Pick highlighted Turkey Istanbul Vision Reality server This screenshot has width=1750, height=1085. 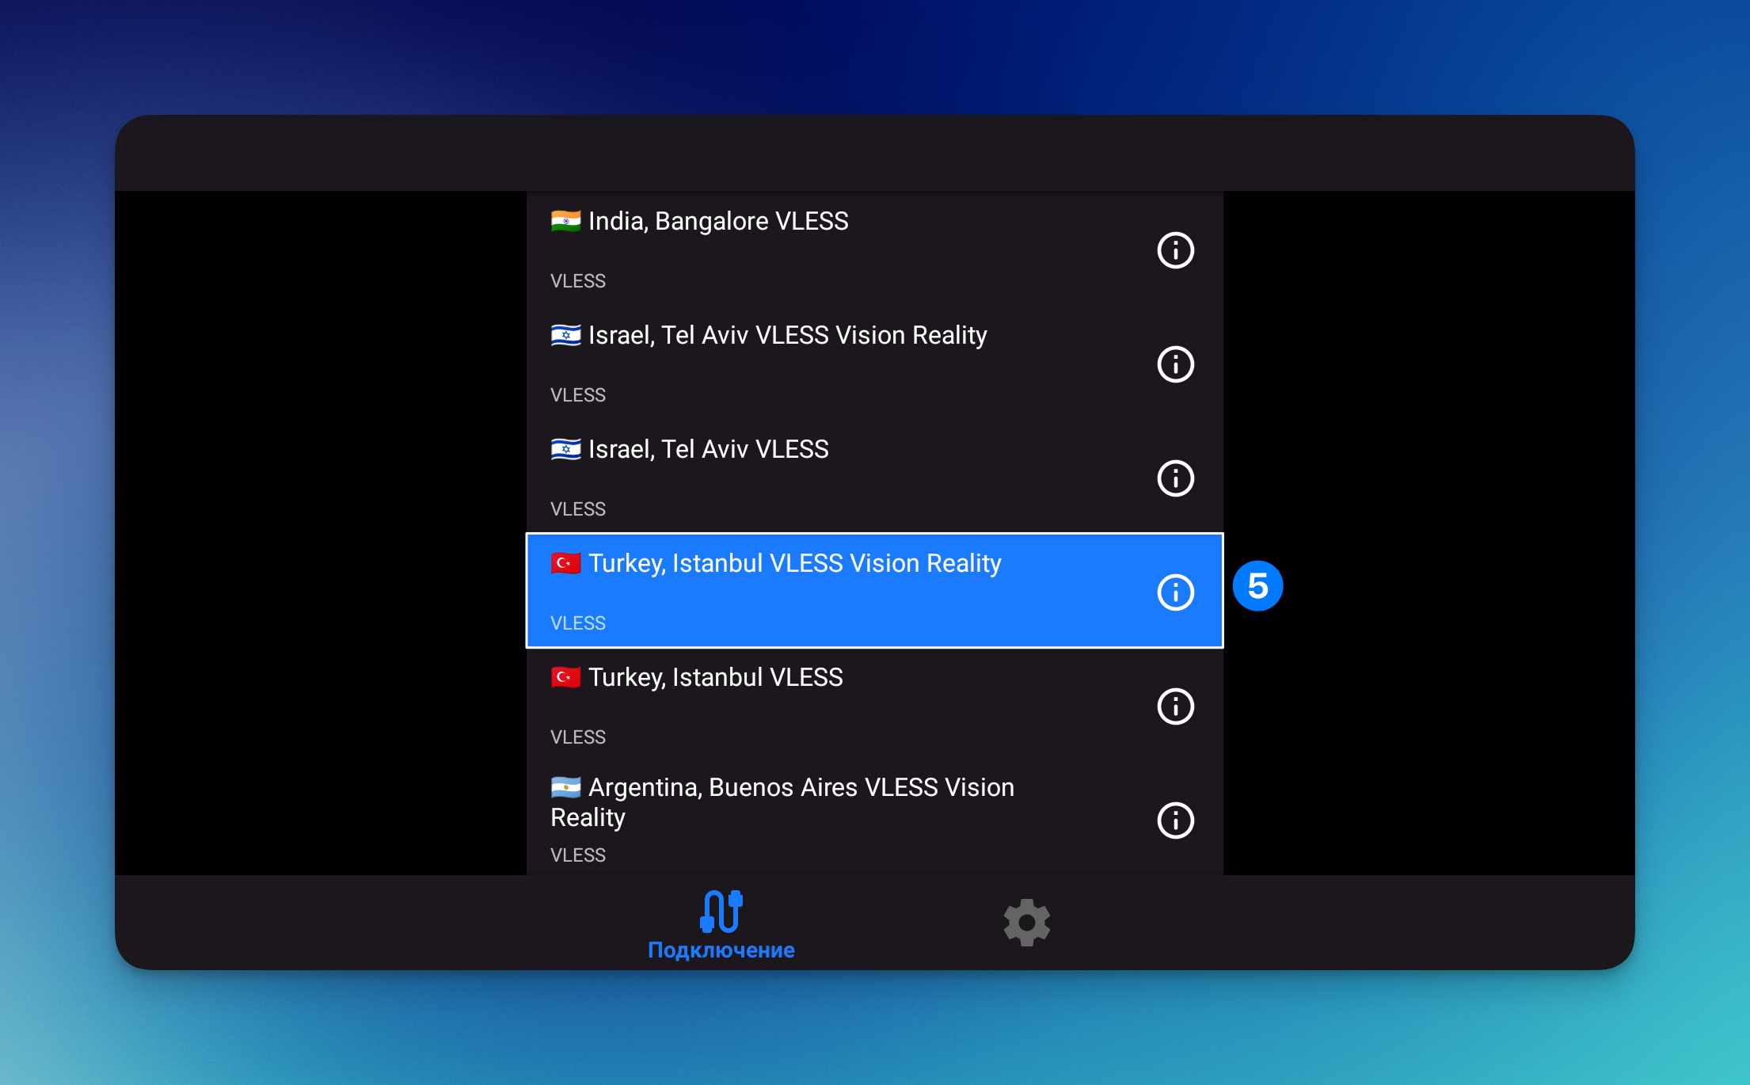click(x=794, y=563)
